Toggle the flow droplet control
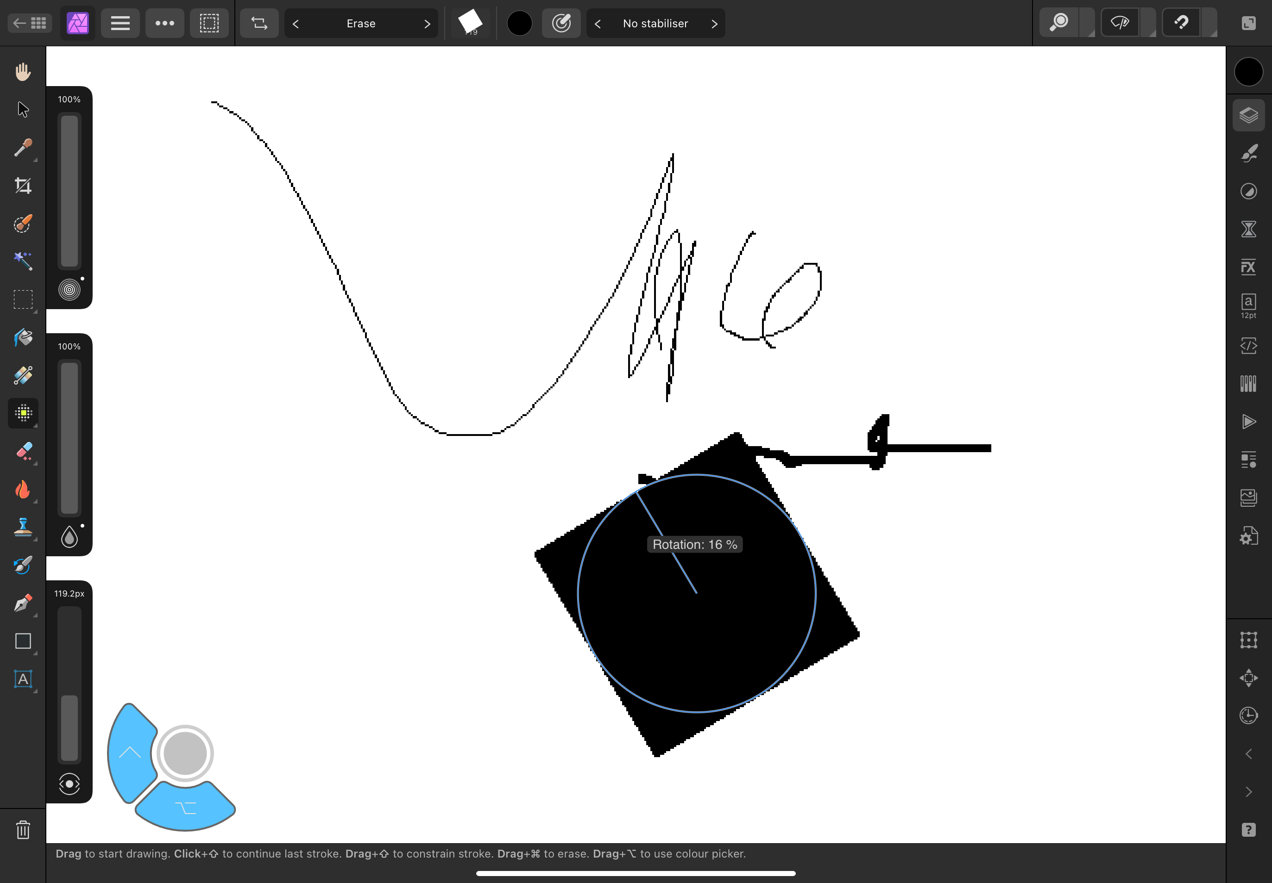This screenshot has height=883, width=1272. [69, 537]
